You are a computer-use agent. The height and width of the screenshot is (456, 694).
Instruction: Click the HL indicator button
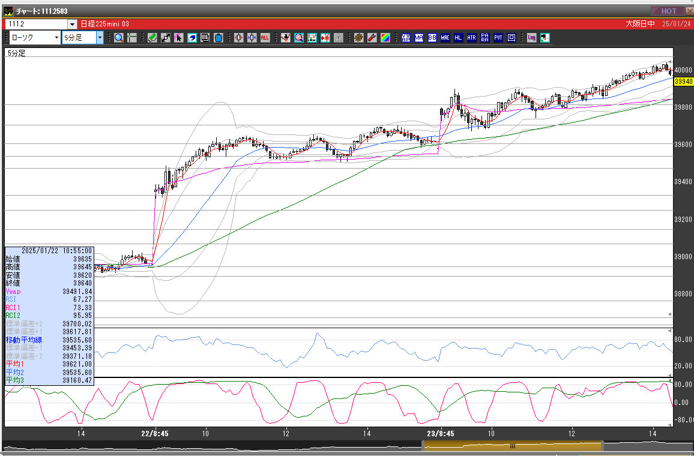(458, 38)
